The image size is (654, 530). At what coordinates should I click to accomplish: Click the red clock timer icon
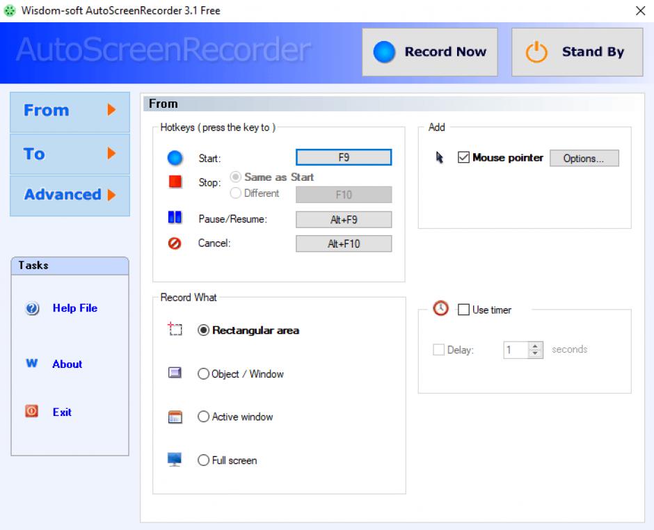coord(440,309)
